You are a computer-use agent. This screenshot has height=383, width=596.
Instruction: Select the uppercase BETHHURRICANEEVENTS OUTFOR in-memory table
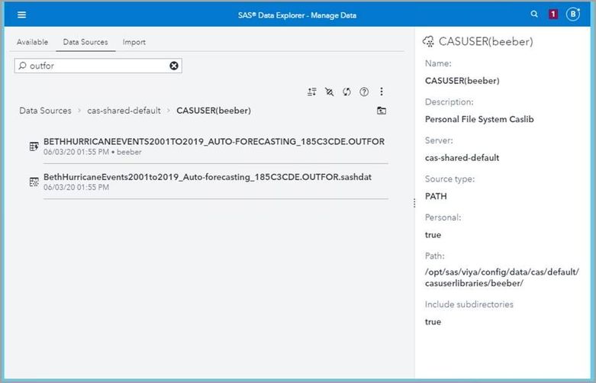(214, 142)
